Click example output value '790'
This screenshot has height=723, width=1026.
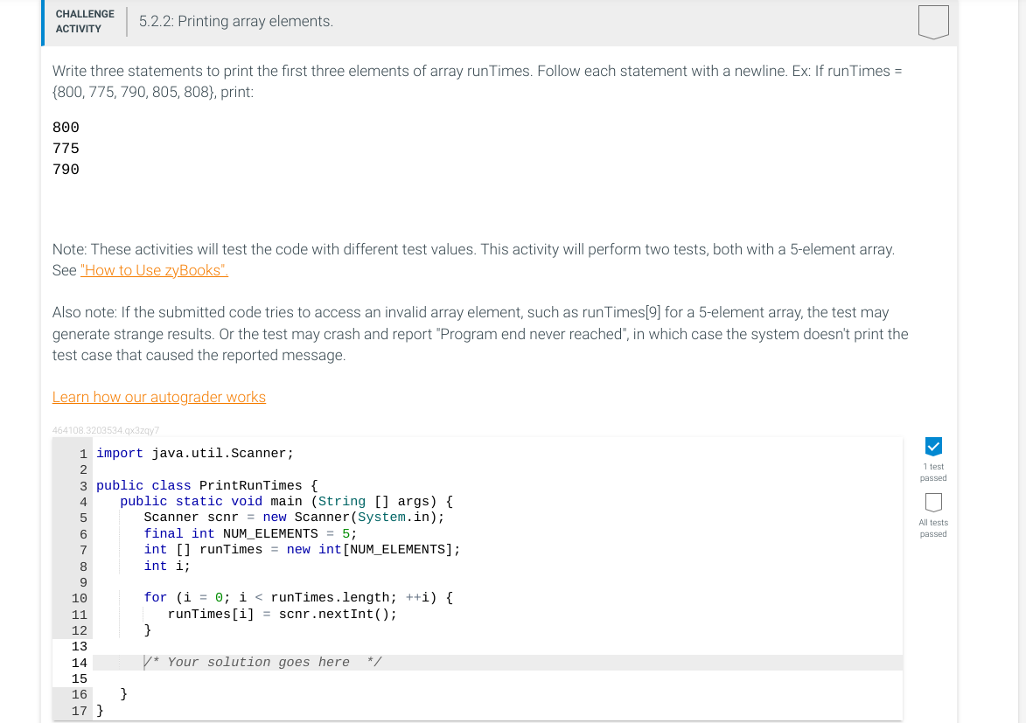(66, 170)
